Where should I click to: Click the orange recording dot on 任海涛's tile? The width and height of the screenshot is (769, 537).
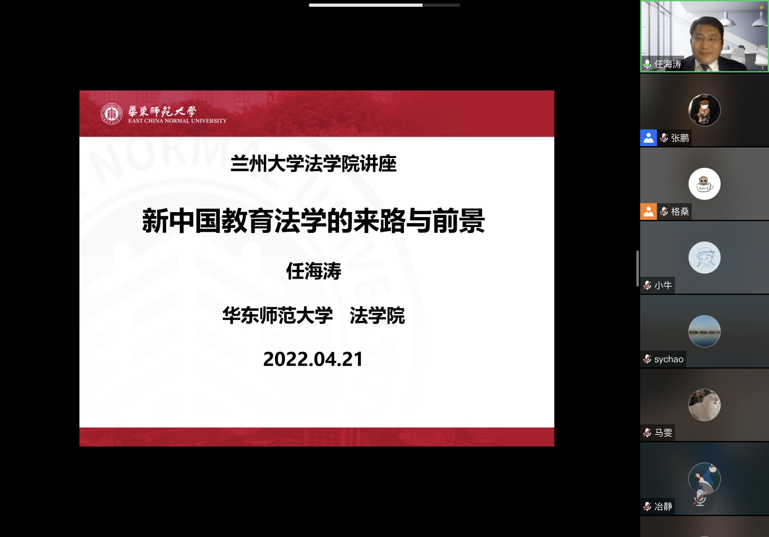click(761, 7)
